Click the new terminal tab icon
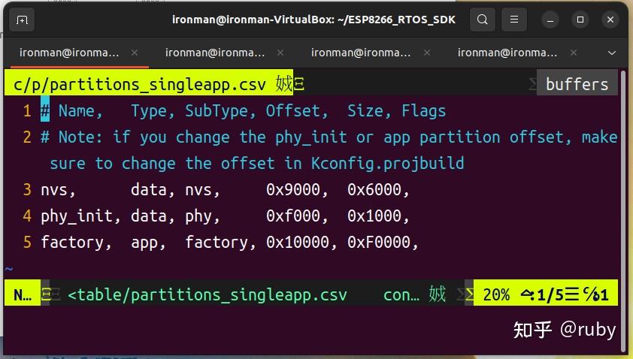The image size is (633, 359). 23,20
